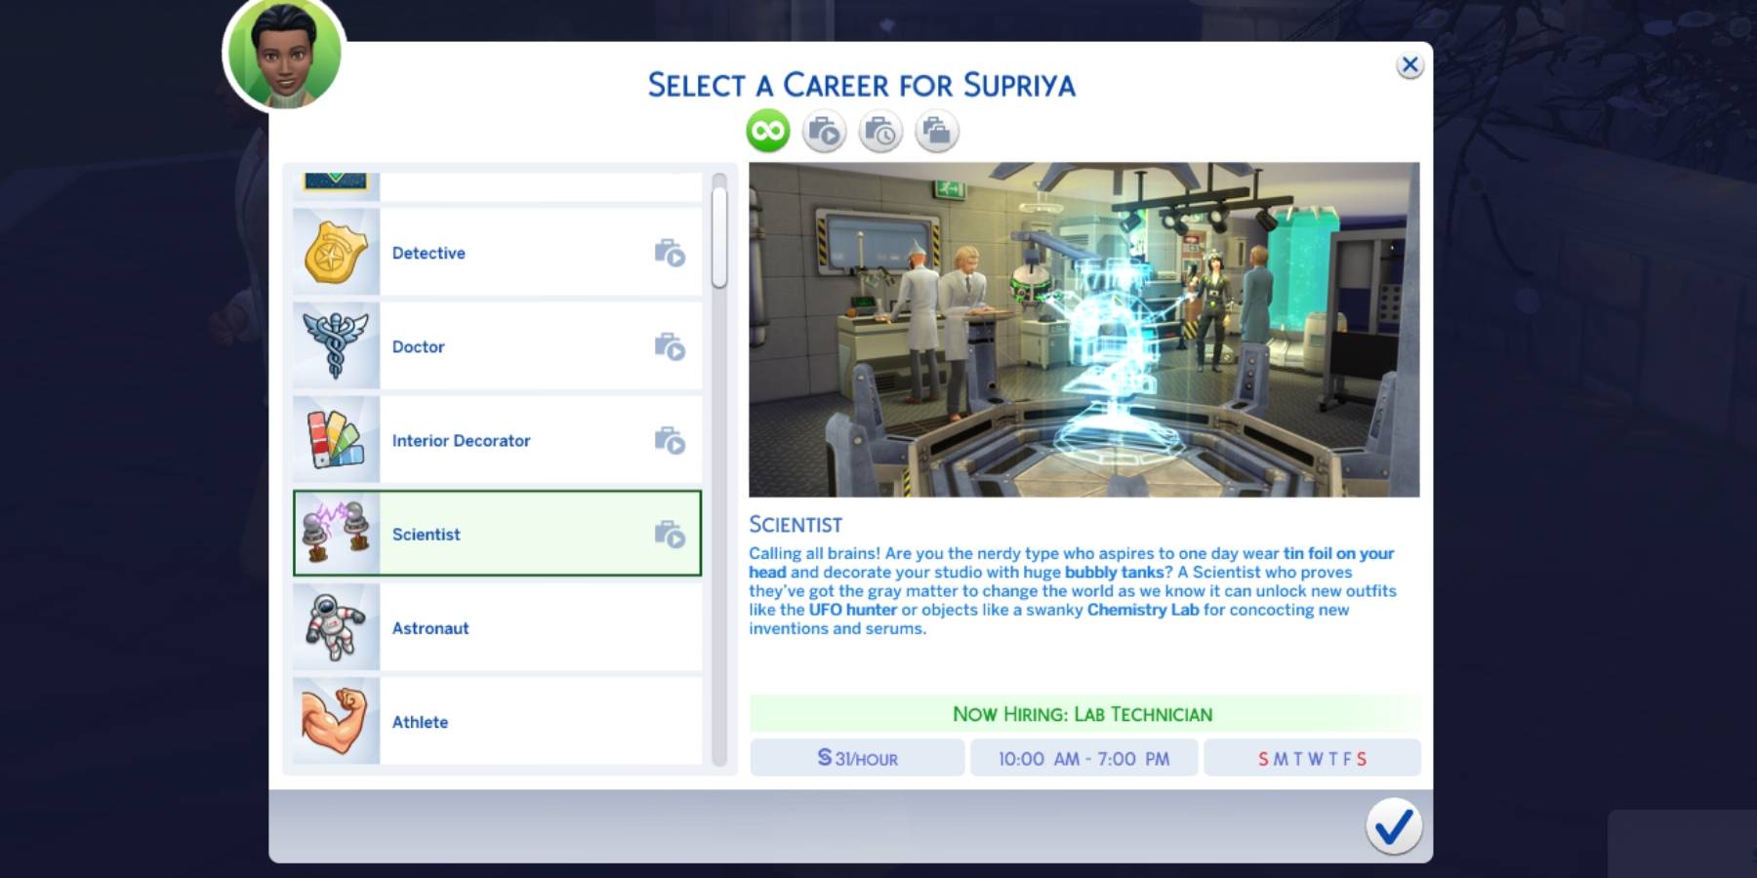Click the Astronaut spacesuit icon
The height and width of the screenshot is (878, 1757).
tap(336, 627)
